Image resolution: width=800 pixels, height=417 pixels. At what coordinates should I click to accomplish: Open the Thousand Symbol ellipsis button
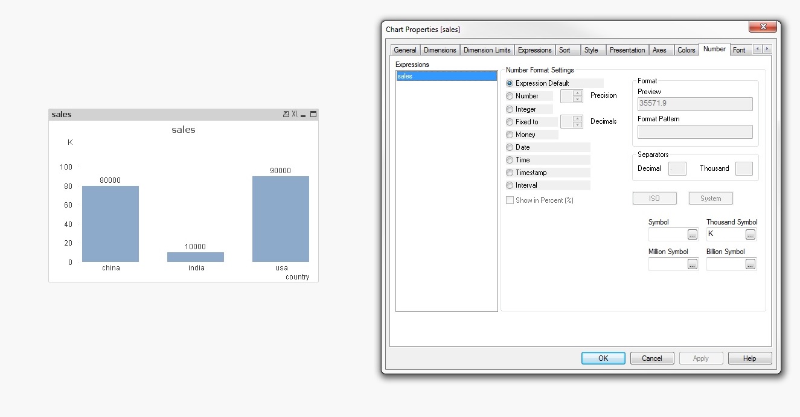[750, 235]
